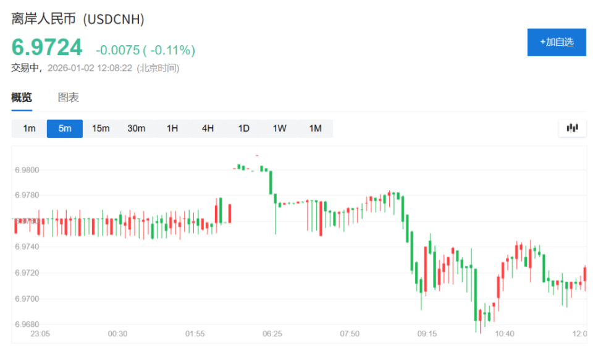Click the 06:25 time axis label
This screenshot has width=593, height=348.
pos(272,334)
